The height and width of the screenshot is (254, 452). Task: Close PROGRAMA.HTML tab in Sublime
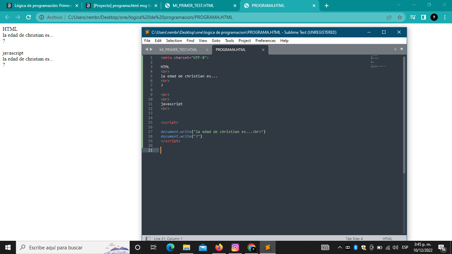point(263,50)
